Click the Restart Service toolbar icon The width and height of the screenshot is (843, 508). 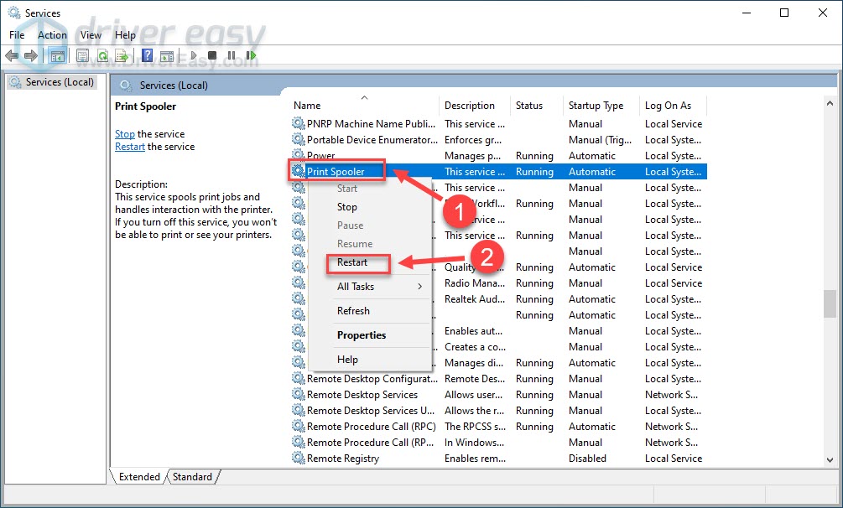pyautogui.click(x=251, y=56)
